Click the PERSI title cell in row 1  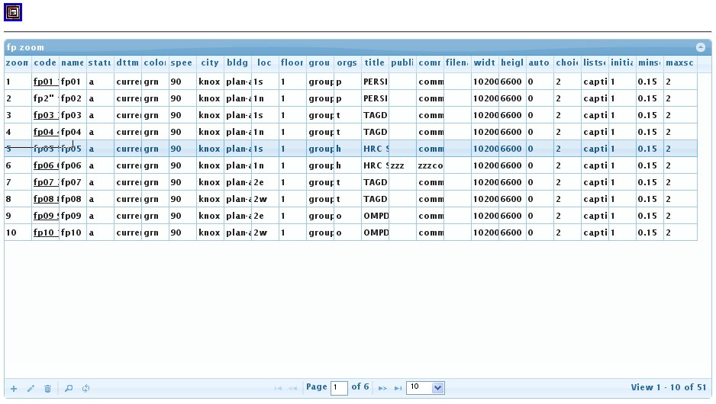(375, 82)
